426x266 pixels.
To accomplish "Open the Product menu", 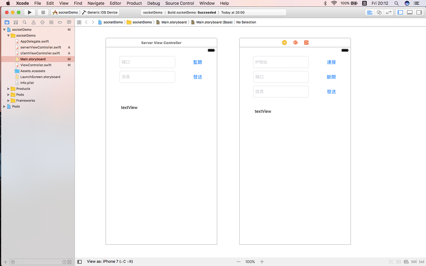I will [134, 3].
